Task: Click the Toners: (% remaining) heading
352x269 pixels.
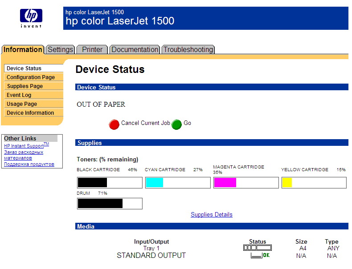Action: [x=107, y=160]
